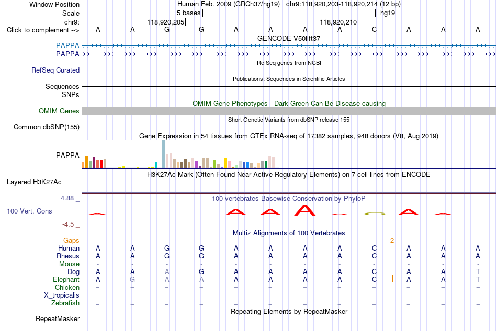Click the Zebrafish alignment row label
This screenshot has width=497, height=331.
[65, 303]
